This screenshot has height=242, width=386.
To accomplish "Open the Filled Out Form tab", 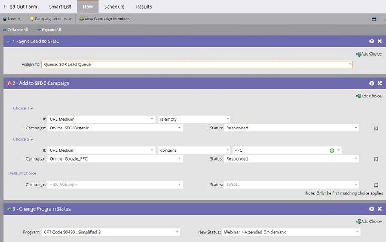I will (20, 7).
